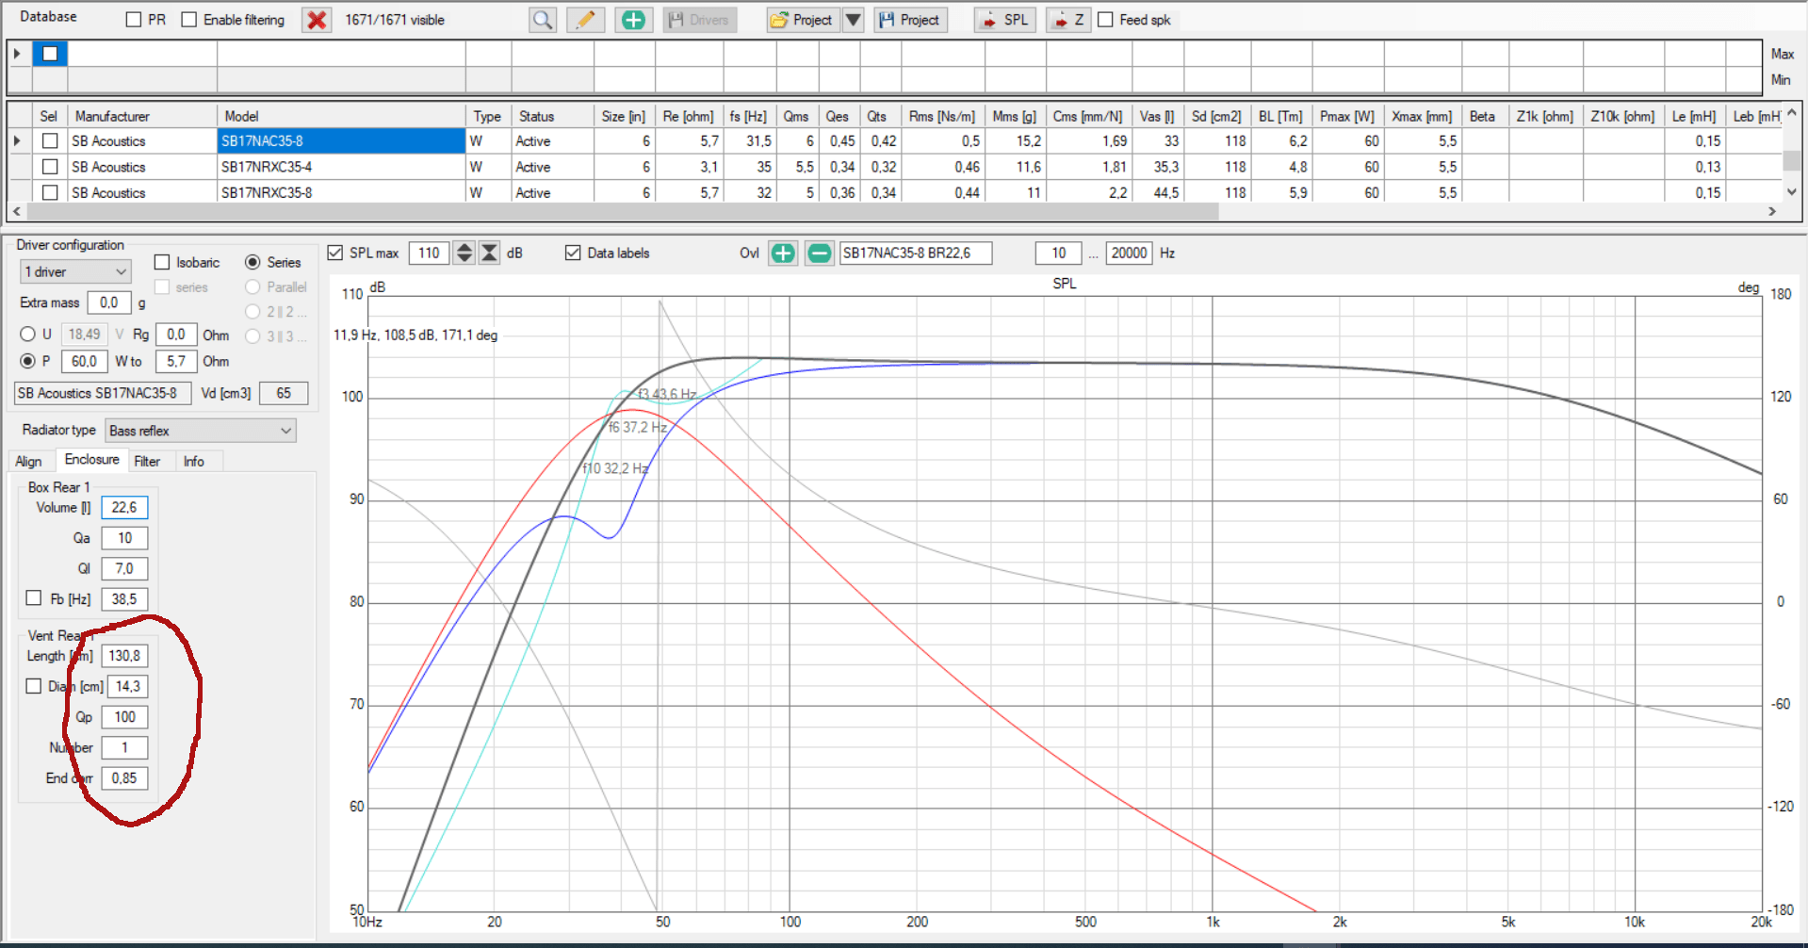
Task: Toggle the vent Diam lock checkbox
Action: [x=34, y=686]
